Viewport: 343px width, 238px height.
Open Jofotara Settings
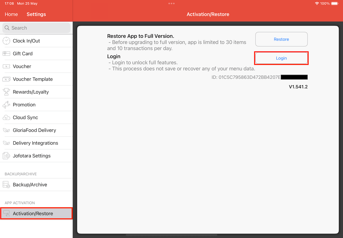click(x=36, y=156)
